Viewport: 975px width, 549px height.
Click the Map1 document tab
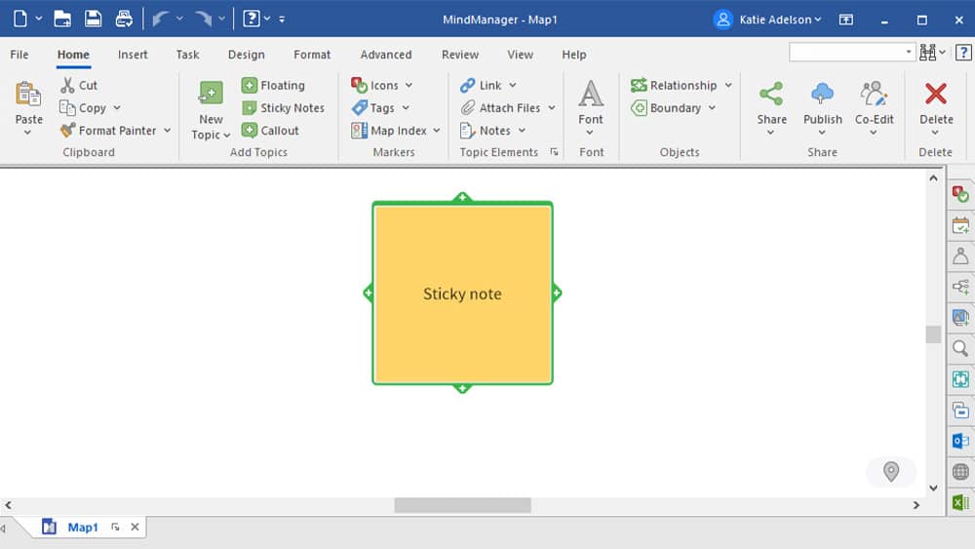[x=83, y=528]
